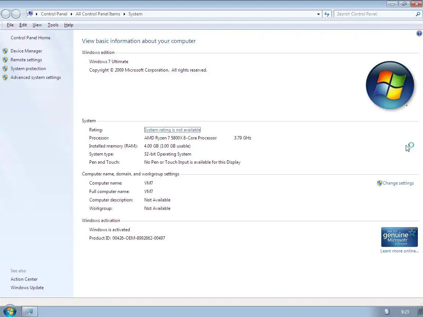This screenshot has width=423, height=317.
Task: Open Remote settings link
Action: pos(26,60)
